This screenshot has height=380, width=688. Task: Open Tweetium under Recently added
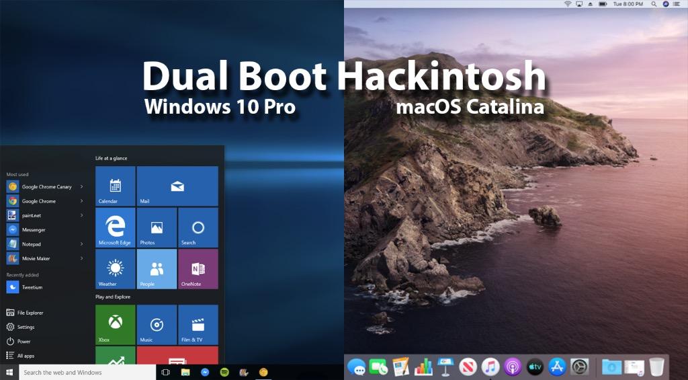tap(25, 287)
